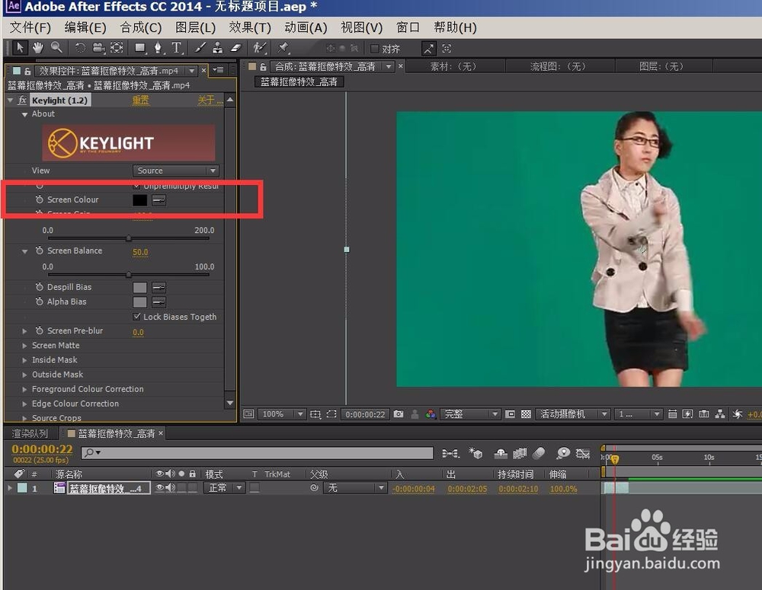This screenshot has height=590, width=762.
Task: Select the Clone Stamp tool
Action: coord(218,48)
